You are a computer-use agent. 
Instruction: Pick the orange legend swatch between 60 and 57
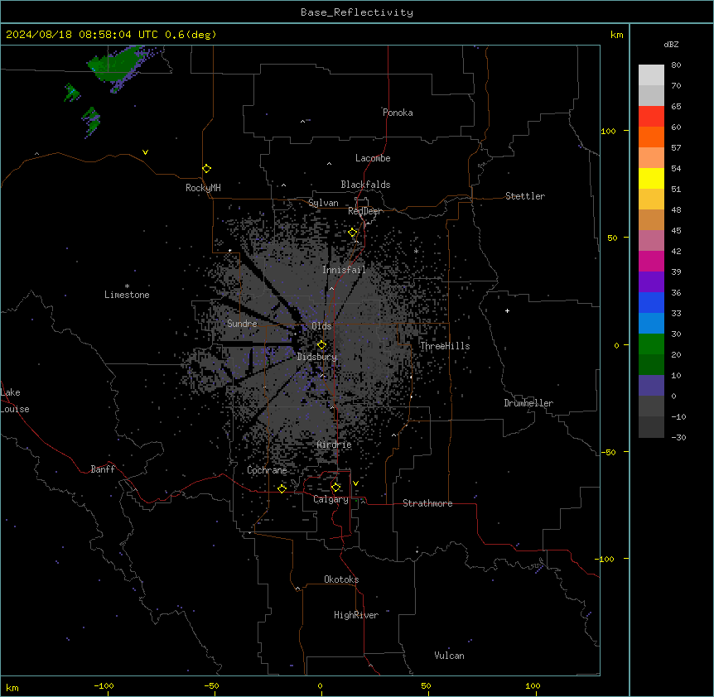click(x=651, y=137)
